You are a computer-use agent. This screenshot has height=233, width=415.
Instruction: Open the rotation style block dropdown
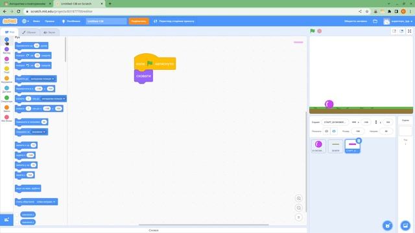46,202
